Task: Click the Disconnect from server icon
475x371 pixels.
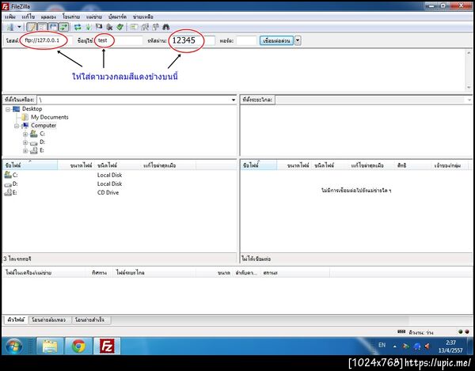Action: pyautogui.click(x=109, y=27)
